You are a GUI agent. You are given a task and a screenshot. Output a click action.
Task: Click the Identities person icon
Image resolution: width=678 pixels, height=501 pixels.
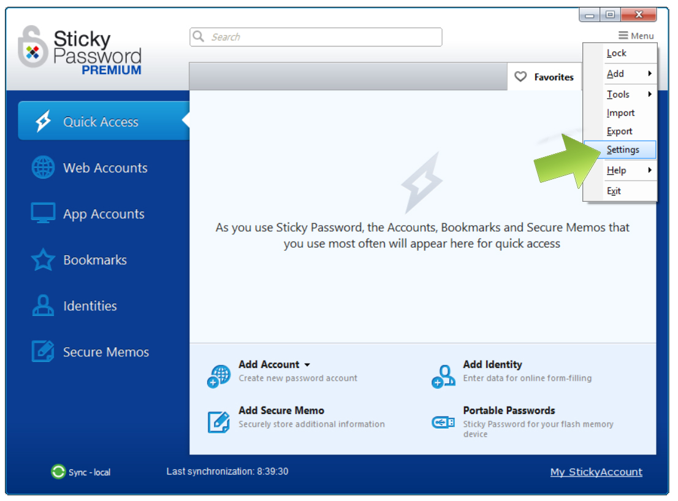43,305
